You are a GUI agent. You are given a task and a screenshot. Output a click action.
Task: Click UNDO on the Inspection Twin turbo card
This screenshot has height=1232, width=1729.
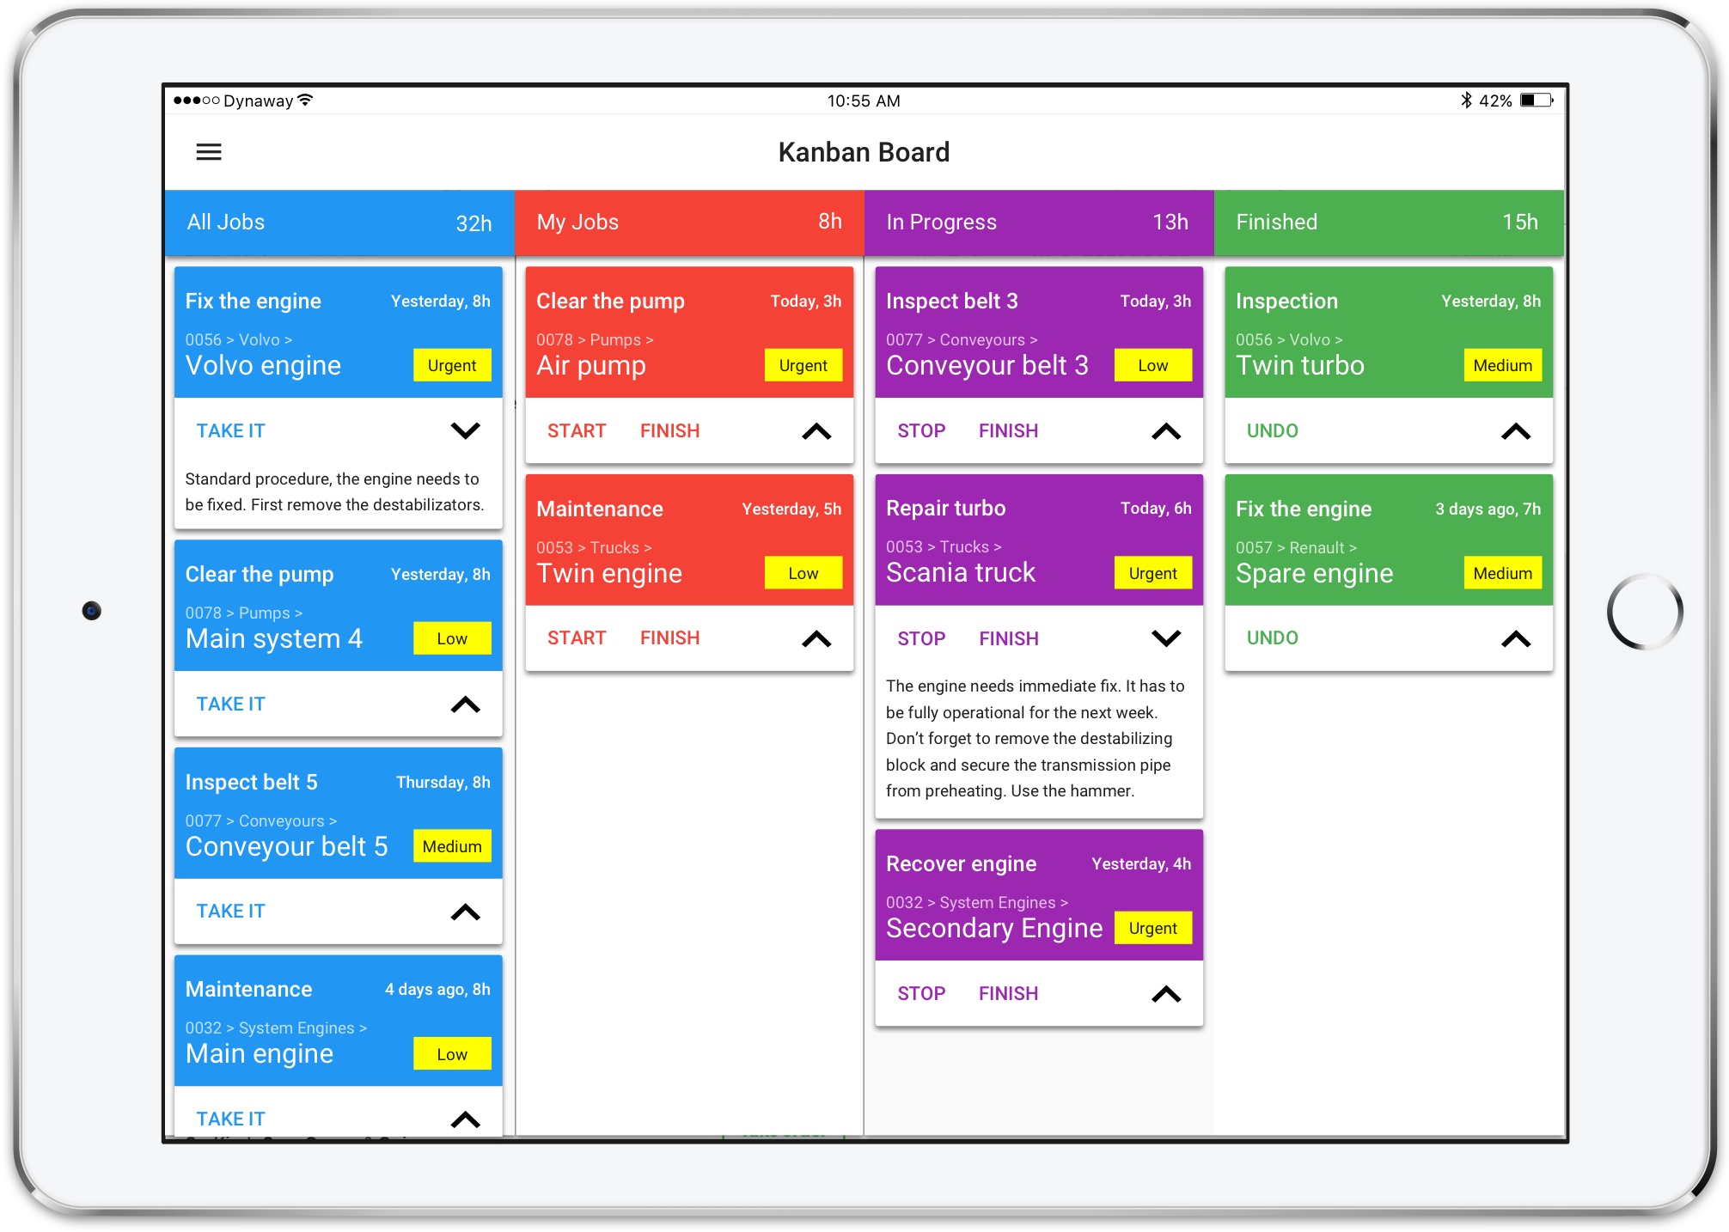pos(1274,430)
